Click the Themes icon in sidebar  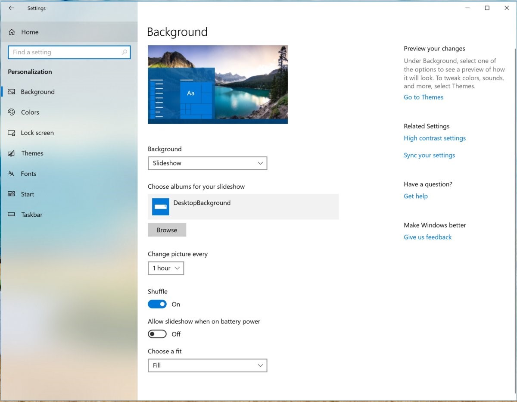12,153
